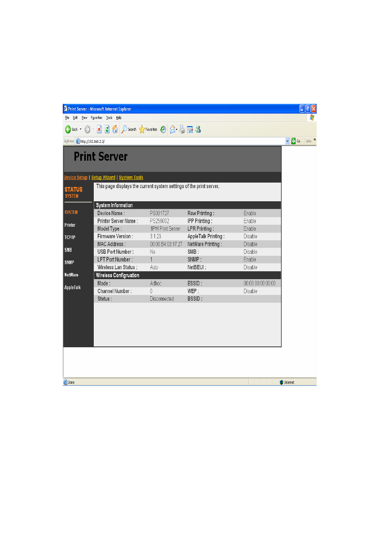The width and height of the screenshot is (379, 537).
Task: Go back with the Back arrow button
Action: (71, 129)
